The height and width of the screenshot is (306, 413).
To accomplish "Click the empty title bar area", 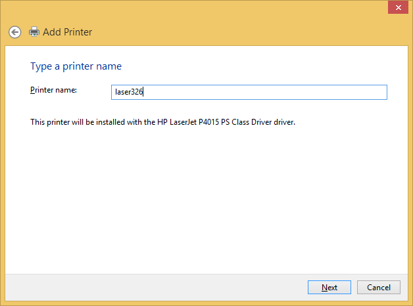I will point(197,9).
